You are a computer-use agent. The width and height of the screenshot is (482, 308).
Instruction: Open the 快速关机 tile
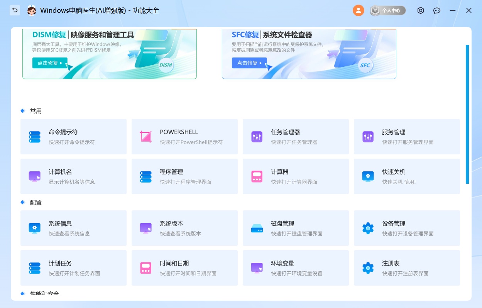[x=407, y=176]
